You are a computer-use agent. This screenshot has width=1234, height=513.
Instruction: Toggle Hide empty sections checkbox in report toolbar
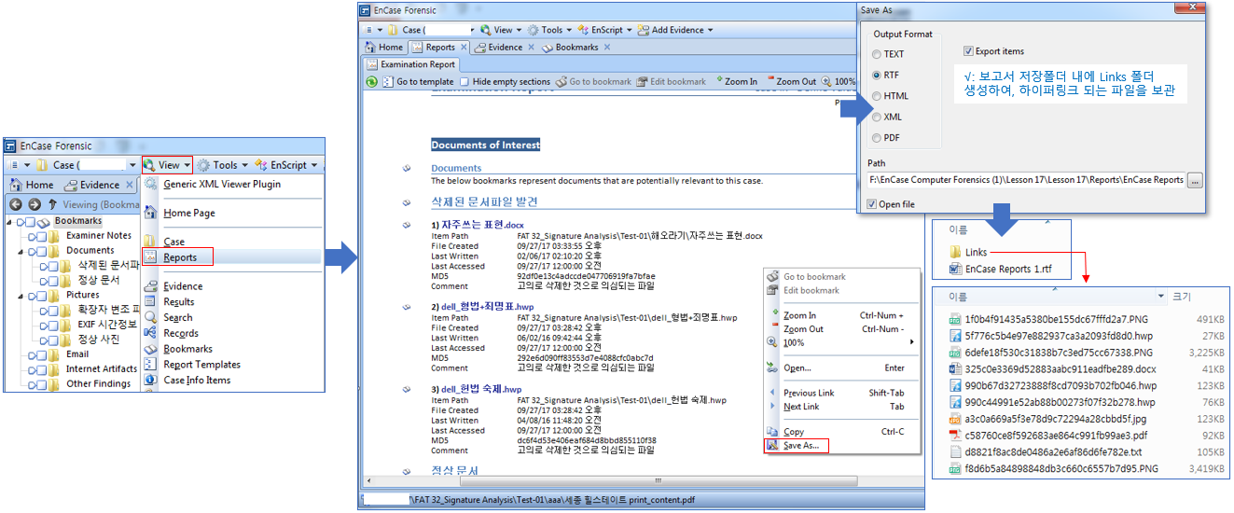(464, 82)
